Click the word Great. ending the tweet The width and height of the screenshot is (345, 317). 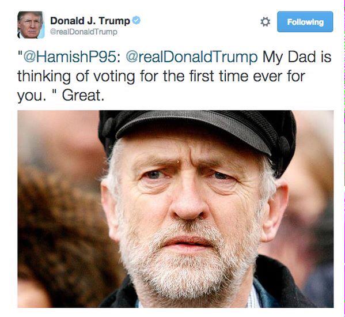pyautogui.click(x=83, y=96)
